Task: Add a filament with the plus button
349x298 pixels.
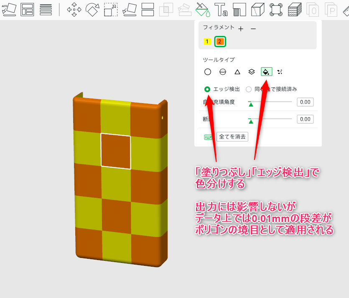Action: tap(241, 29)
